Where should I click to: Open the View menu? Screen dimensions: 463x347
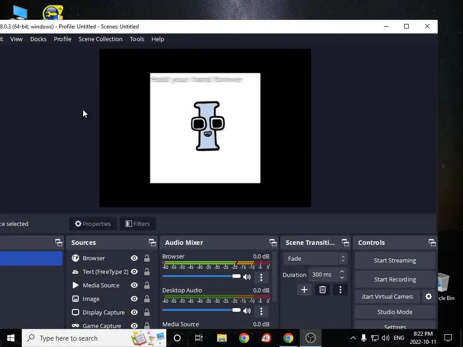[17, 39]
